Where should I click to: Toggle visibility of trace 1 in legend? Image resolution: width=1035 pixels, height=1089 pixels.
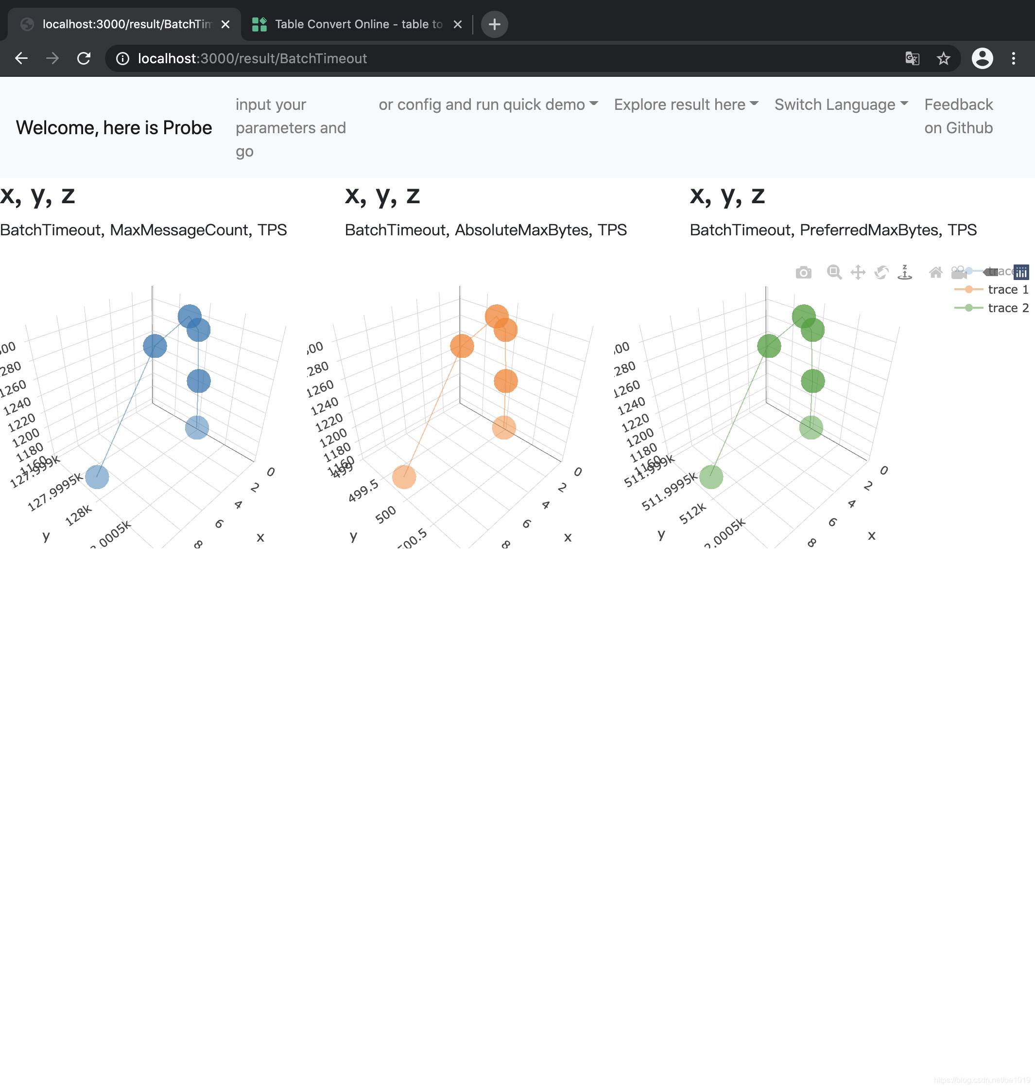point(991,289)
